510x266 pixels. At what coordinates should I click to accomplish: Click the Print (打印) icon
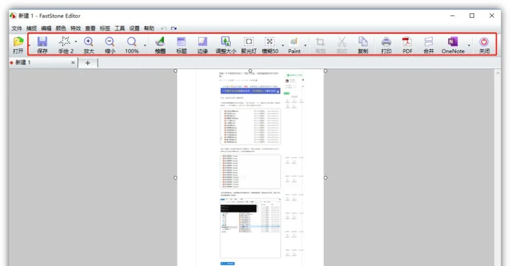(x=386, y=42)
